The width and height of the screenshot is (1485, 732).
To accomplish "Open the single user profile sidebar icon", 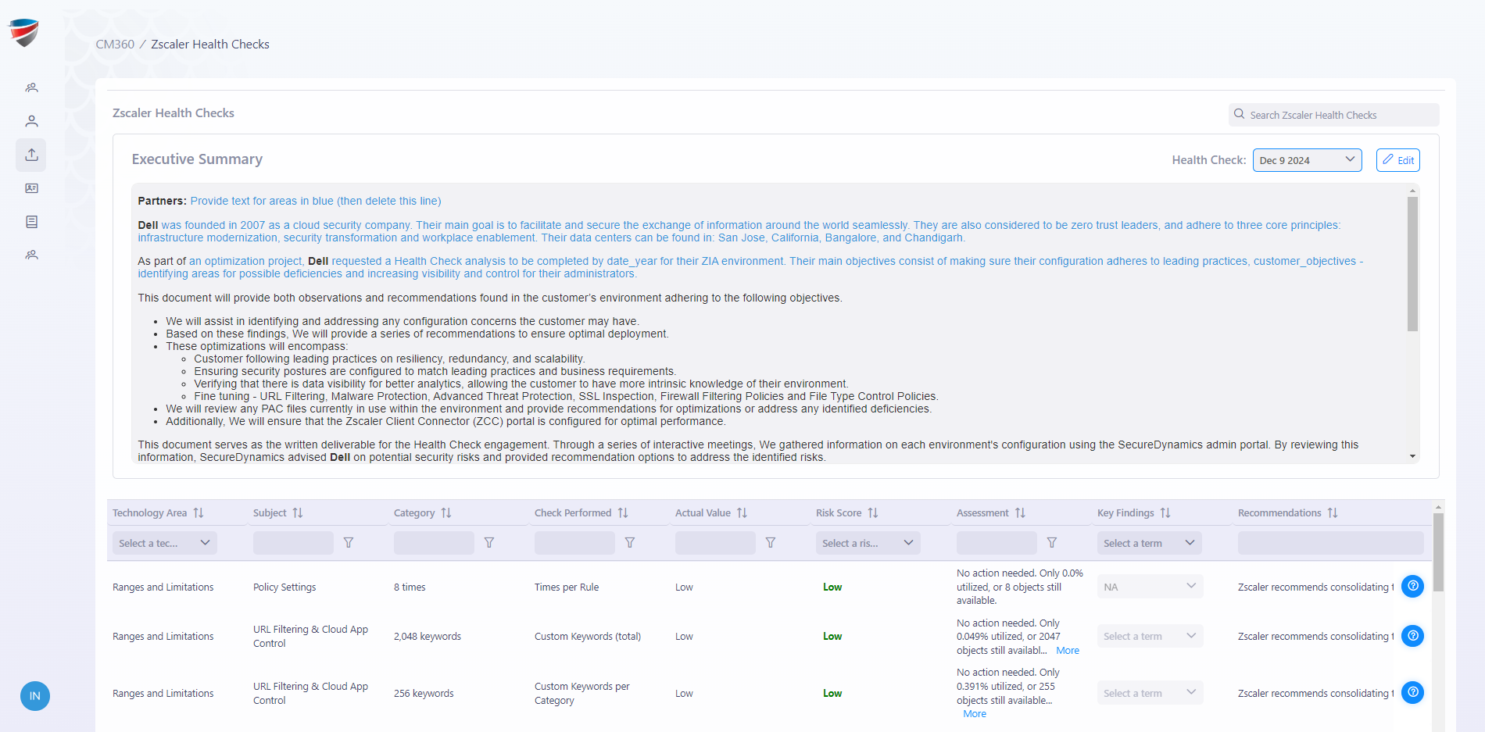I will (31, 121).
